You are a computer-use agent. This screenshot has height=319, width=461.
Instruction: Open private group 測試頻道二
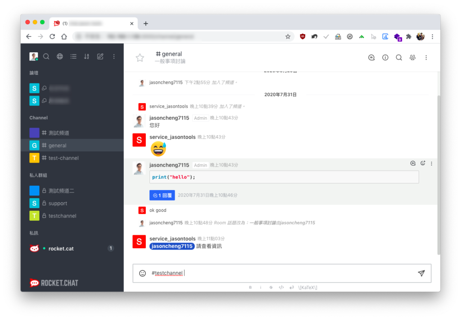[x=72, y=191]
